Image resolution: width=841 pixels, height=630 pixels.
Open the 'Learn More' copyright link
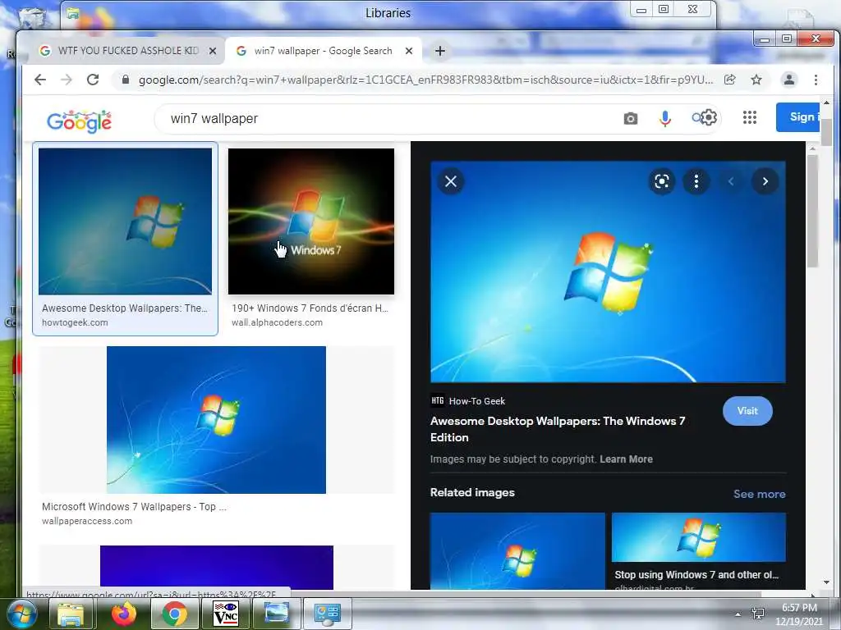(626, 459)
